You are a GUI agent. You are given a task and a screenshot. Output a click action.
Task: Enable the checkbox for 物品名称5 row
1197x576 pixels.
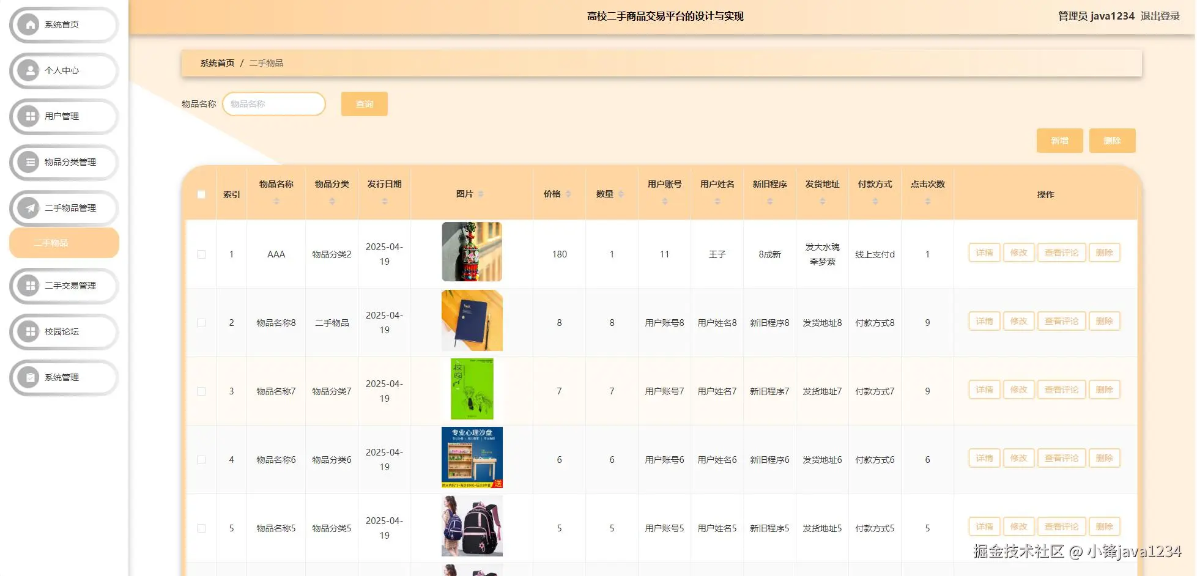point(201,528)
